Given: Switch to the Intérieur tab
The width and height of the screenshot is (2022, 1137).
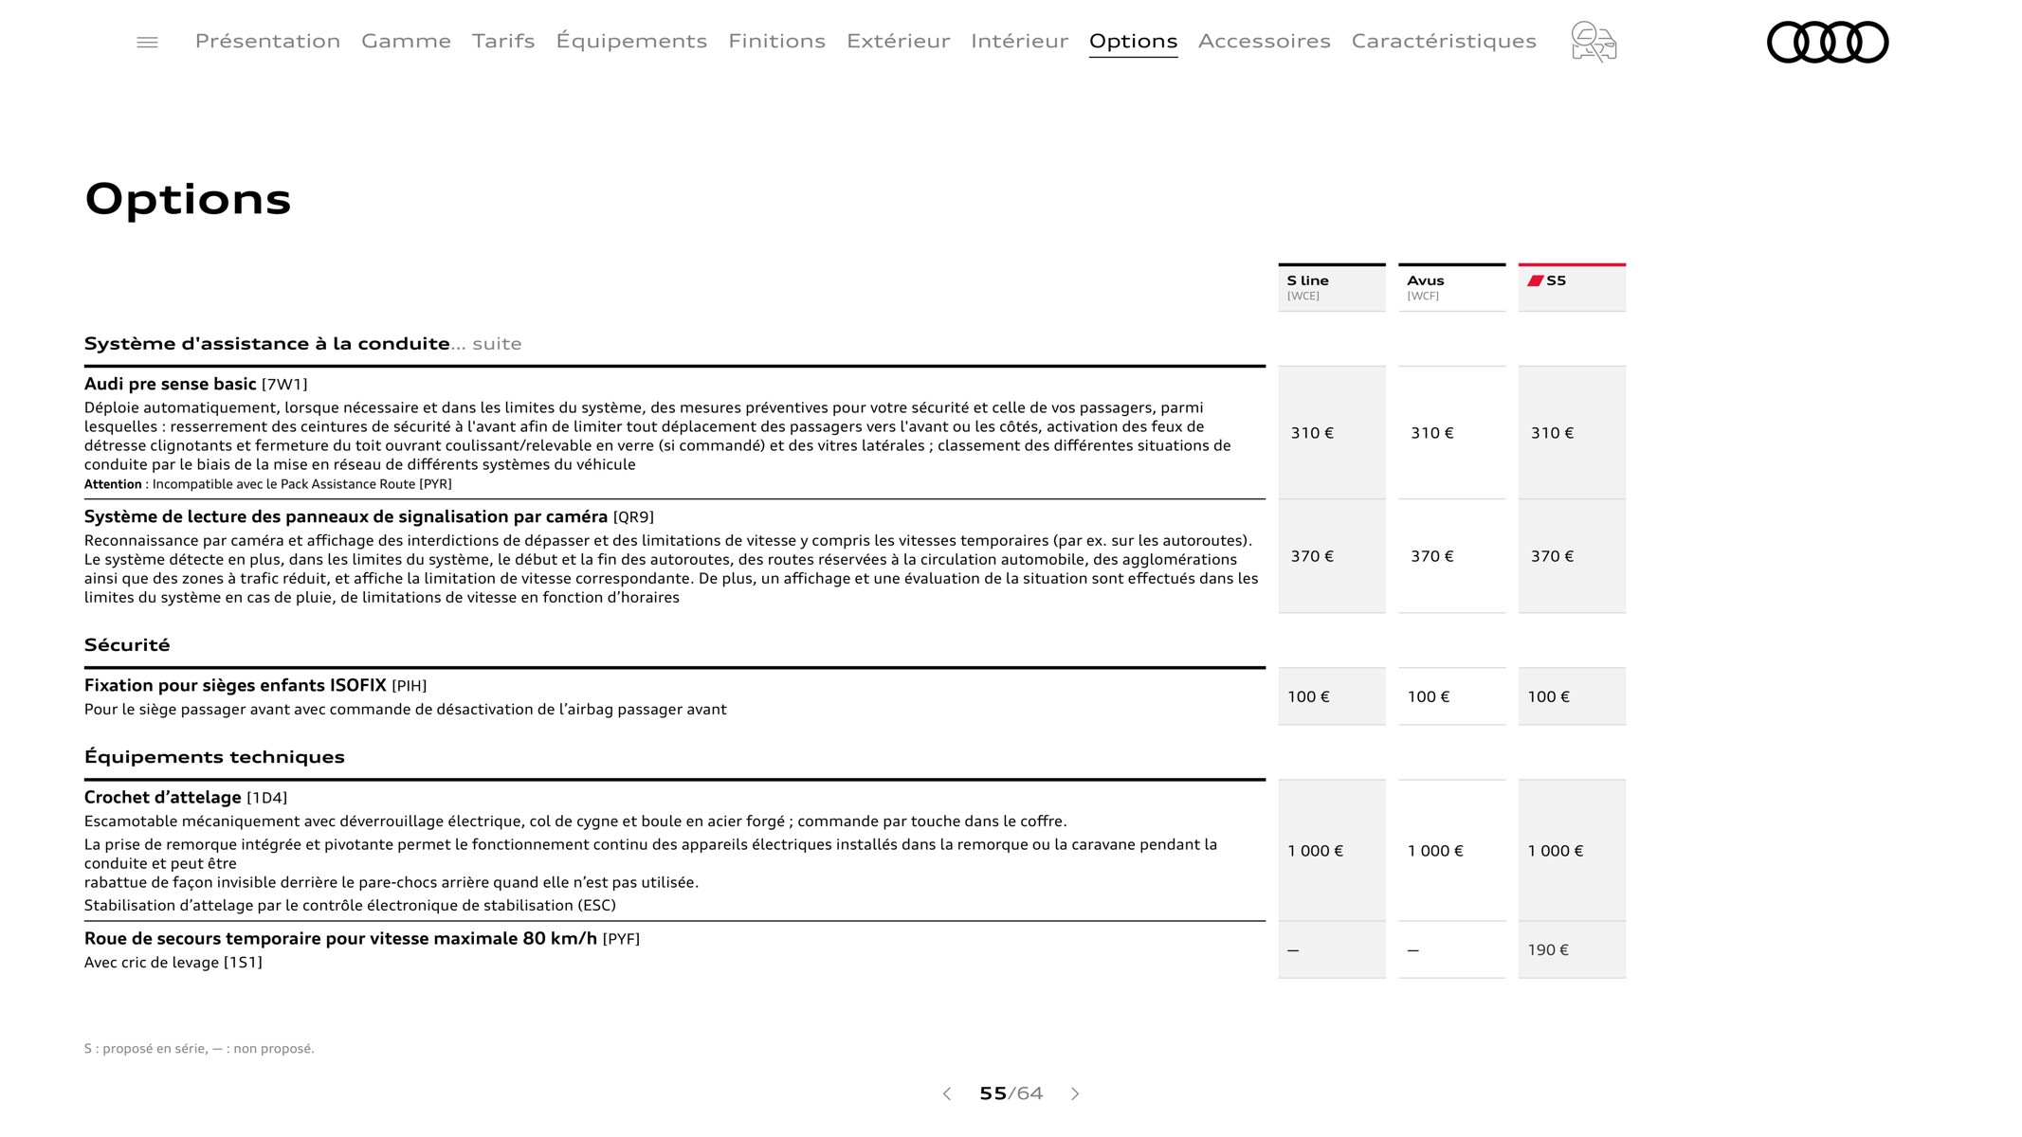Looking at the screenshot, I should click(1019, 41).
